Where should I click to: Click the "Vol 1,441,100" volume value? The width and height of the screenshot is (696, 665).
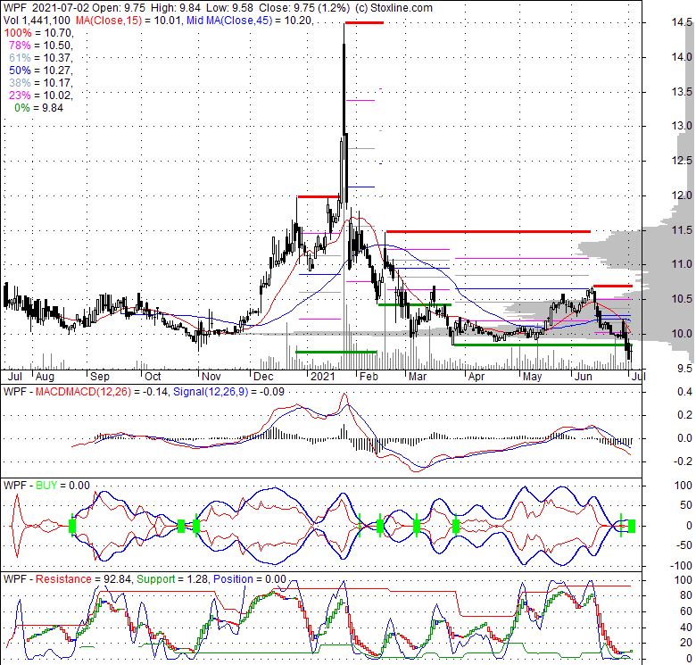37,21
